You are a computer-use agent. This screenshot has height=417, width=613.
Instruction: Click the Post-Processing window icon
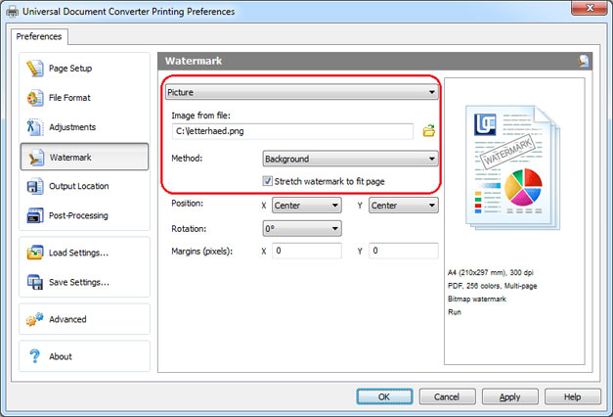click(35, 215)
